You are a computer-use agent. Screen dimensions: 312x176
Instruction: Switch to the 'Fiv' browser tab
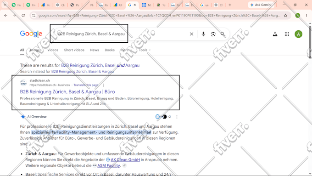(31, 5)
